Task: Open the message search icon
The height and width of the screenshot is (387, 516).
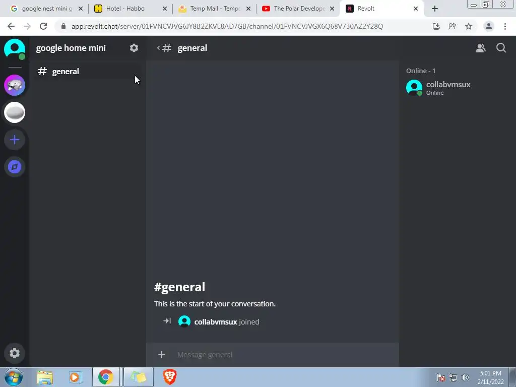Action: point(501,48)
